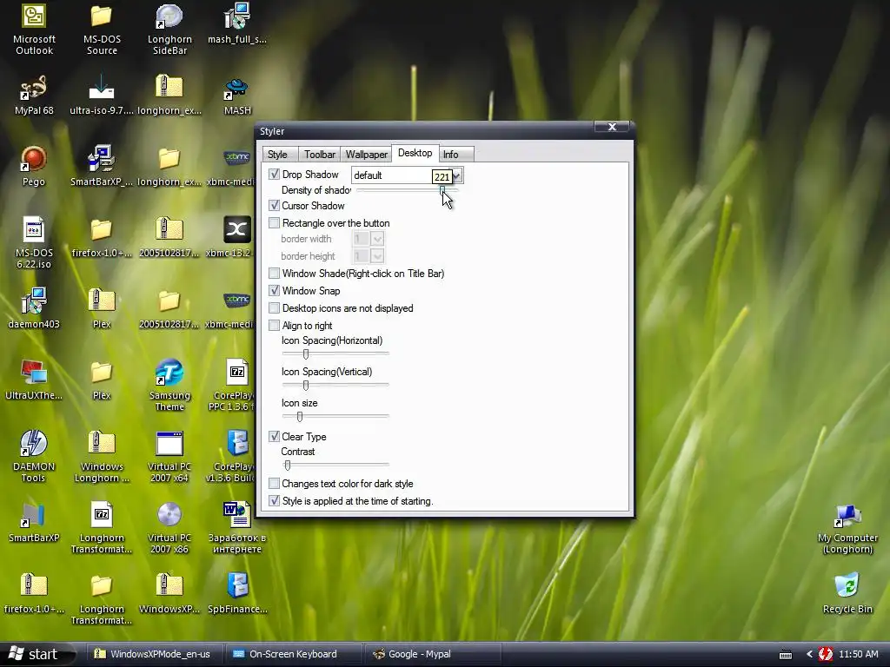Select the Virtual PC 2007 x86 disc icon
The width and height of the screenshot is (890, 667).
pos(169,516)
